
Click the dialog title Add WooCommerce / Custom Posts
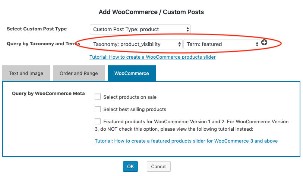pos(151,12)
